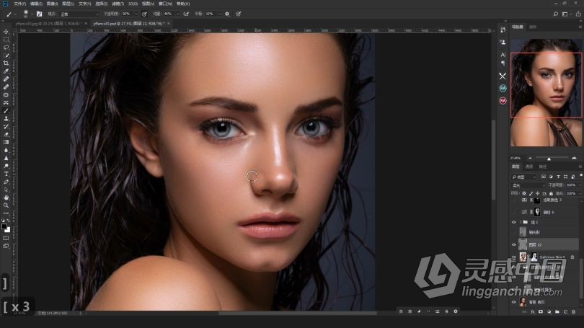The image size is (584, 328).
Task: Select the Zoom tool
Action: (x=6, y=205)
